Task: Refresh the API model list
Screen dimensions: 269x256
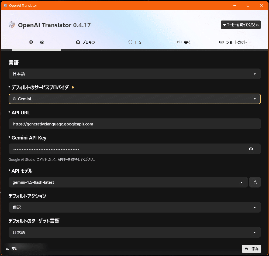Action: (255, 182)
